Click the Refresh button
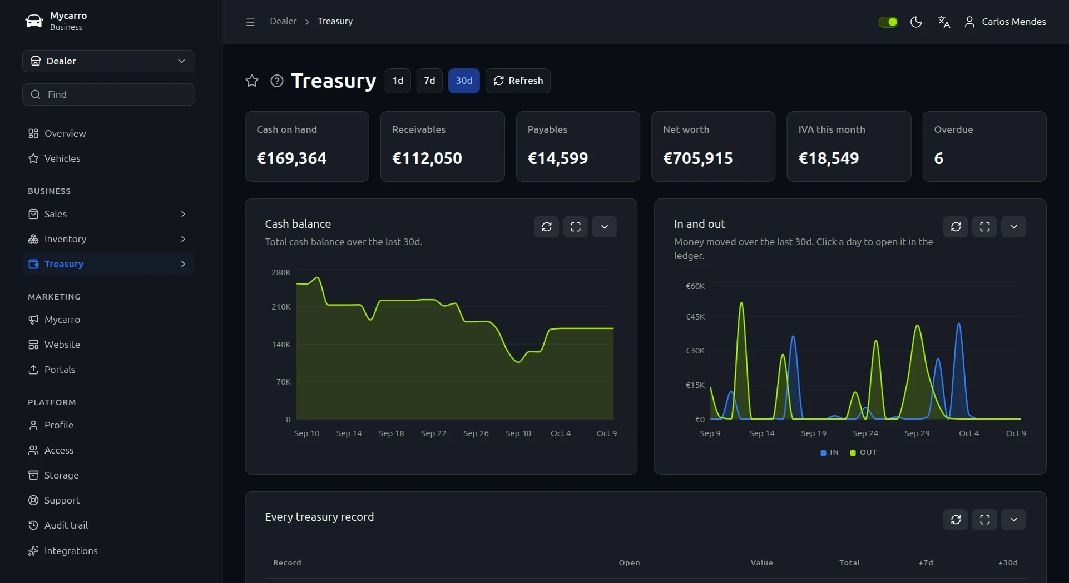Screen dimensions: 1069x583 pyautogui.click(x=518, y=81)
